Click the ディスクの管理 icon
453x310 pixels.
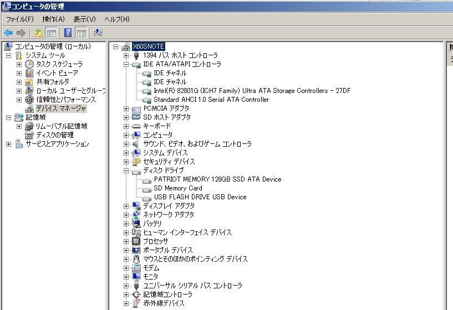(29, 135)
